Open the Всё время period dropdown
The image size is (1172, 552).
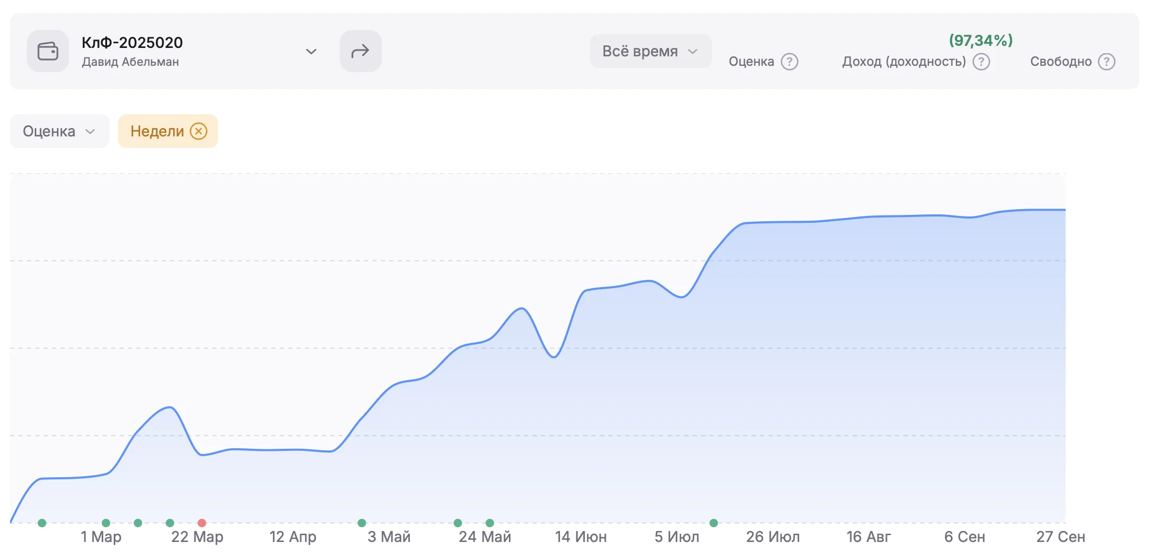[x=651, y=51]
